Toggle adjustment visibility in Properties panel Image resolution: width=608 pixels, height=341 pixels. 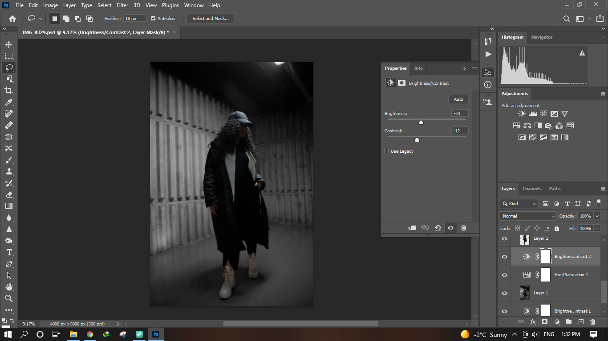click(x=450, y=228)
